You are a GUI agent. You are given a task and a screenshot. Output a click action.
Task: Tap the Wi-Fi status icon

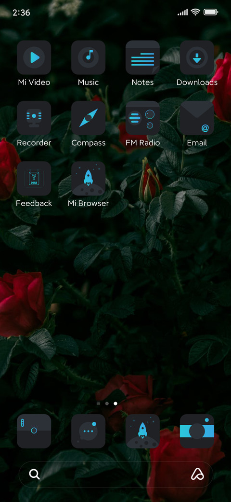[x=195, y=12]
